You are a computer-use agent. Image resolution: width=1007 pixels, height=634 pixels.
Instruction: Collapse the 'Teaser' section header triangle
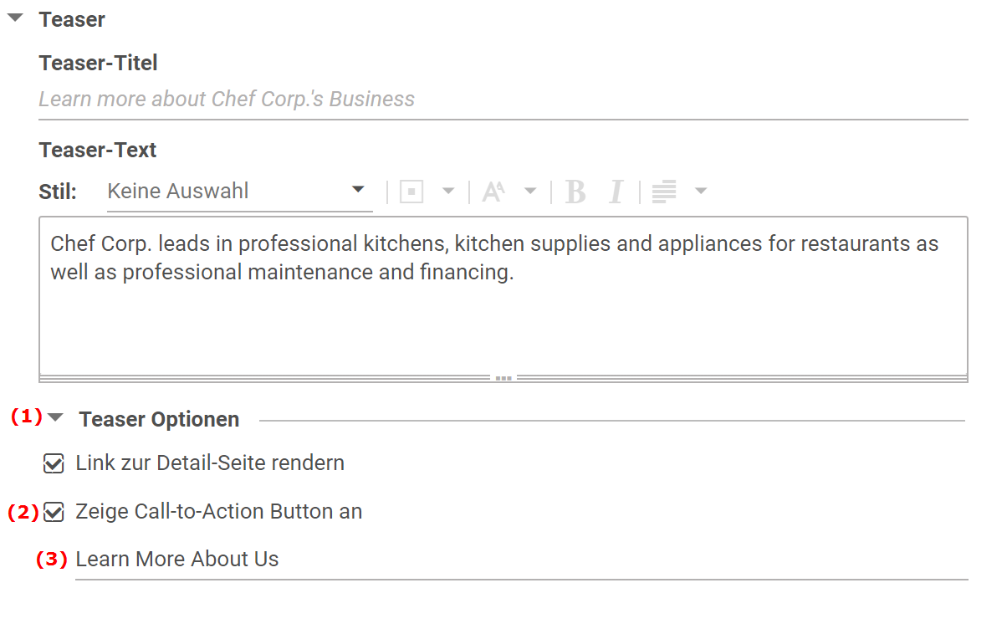coord(14,17)
